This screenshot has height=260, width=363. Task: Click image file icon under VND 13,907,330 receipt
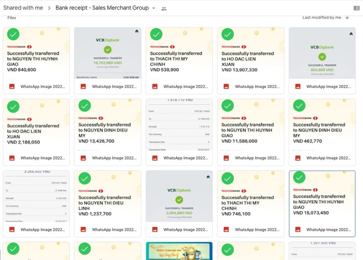(x=226, y=87)
